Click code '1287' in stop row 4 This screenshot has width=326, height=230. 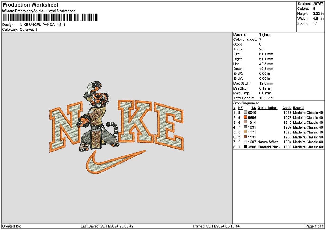pos(287,127)
